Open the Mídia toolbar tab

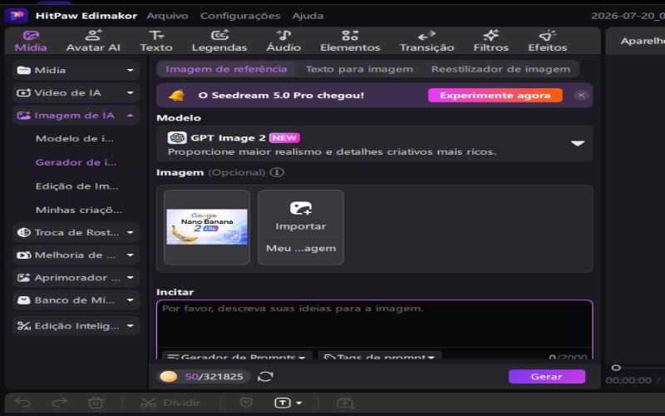pos(31,41)
